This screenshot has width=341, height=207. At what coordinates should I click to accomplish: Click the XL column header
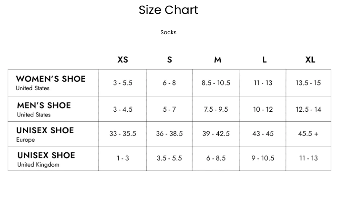point(310,60)
